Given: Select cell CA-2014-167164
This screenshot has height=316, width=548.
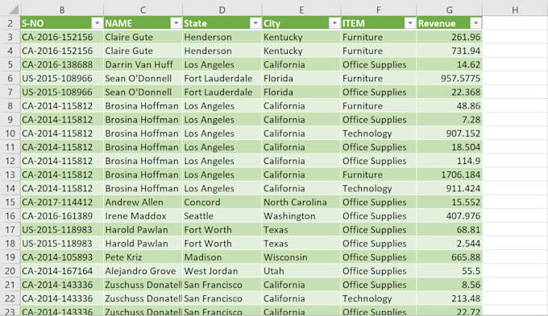Looking at the screenshot, I should [62, 271].
